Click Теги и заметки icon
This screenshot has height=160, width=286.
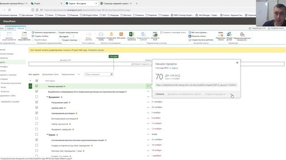88,34
